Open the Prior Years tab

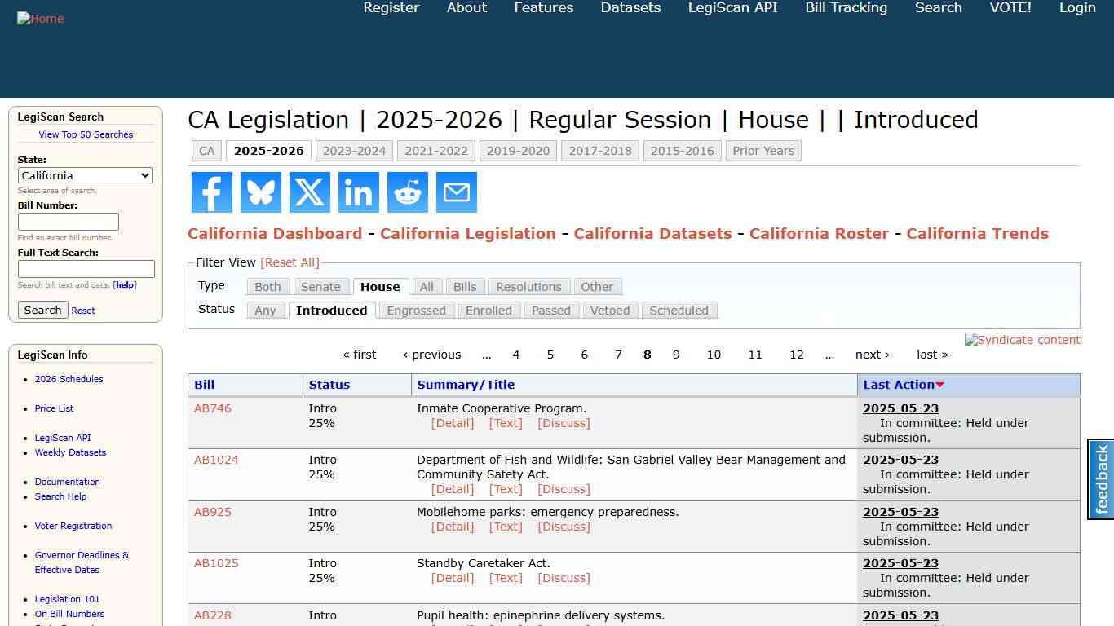tap(763, 151)
